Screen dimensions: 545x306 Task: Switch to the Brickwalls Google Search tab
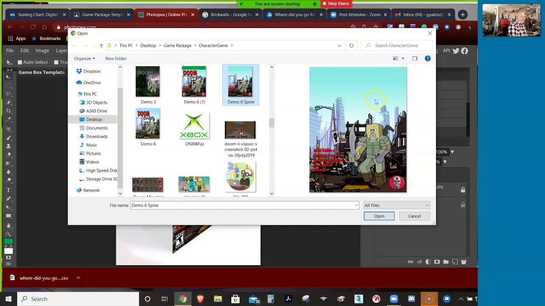click(x=230, y=14)
